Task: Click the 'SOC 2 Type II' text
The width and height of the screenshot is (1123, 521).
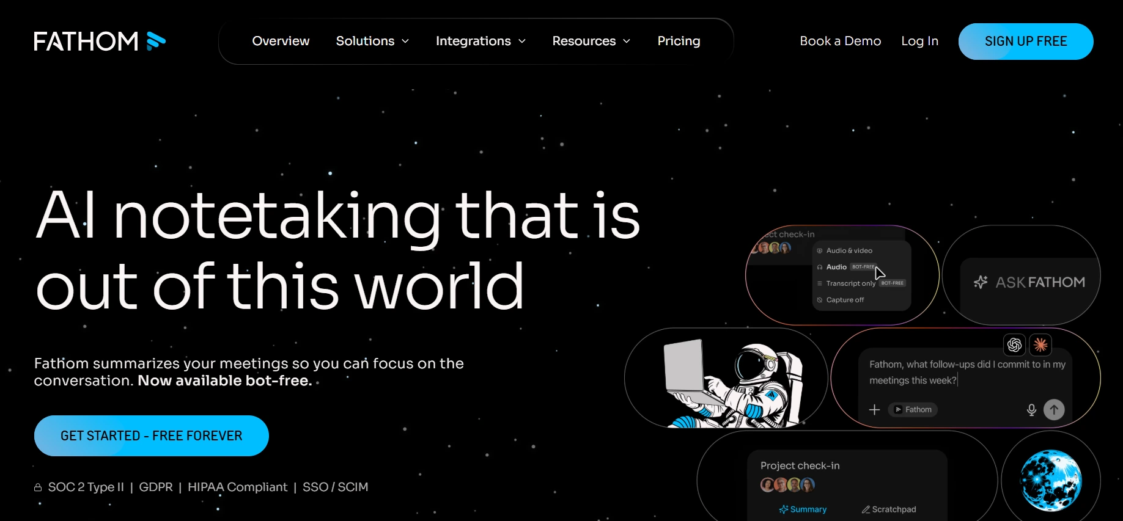Action: [x=86, y=487]
